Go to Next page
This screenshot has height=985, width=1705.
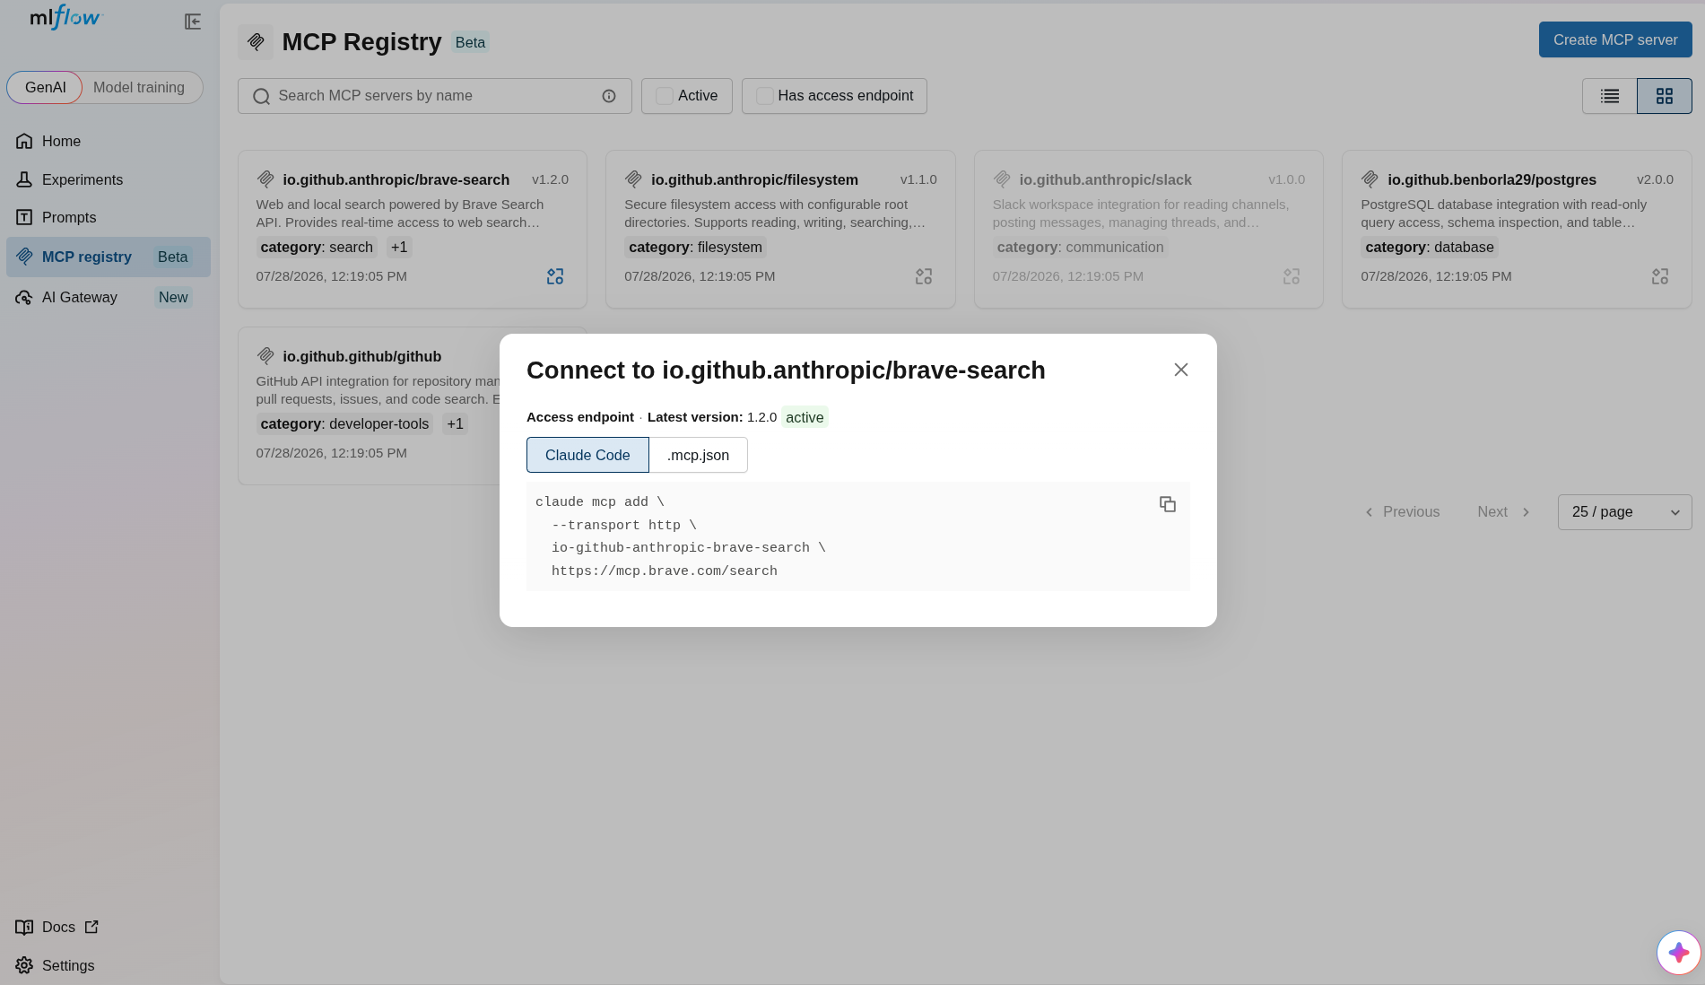point(1504,512)
